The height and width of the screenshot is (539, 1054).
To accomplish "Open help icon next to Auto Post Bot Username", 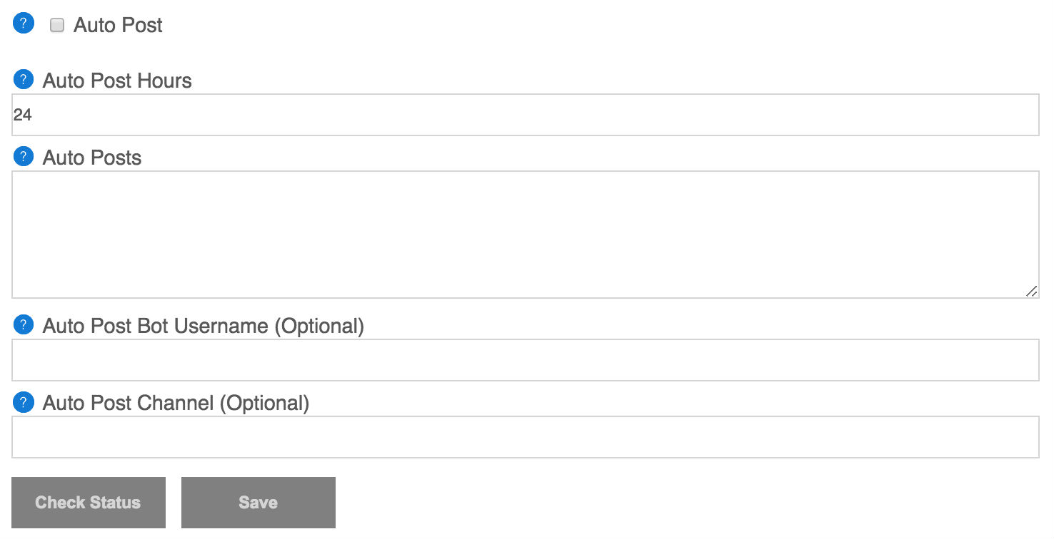I will click(24, 324).
